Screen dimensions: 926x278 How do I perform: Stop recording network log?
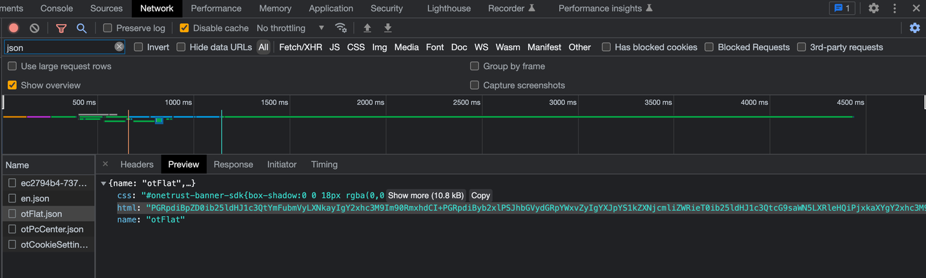click(x=14, y=28)
